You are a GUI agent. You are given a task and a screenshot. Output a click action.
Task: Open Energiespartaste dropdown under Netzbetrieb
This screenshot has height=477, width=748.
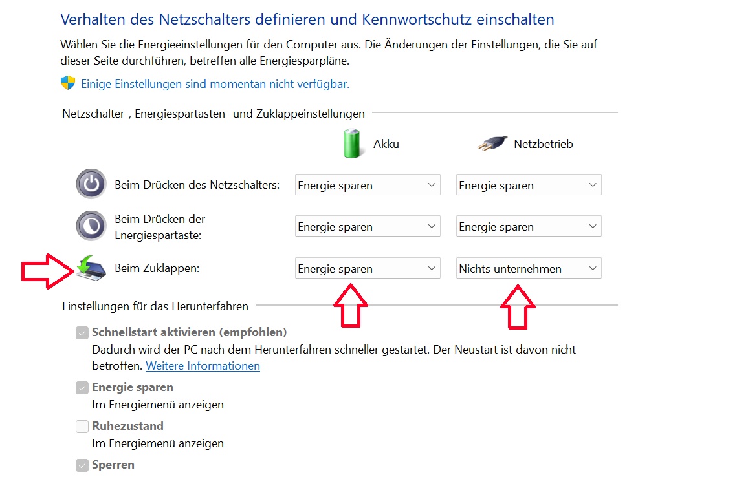(528, 226)
